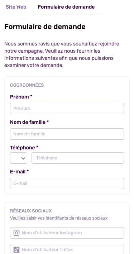Click the COORDONNÉES section title
Screen dimensions: 134x254
[x=27, y=85]
